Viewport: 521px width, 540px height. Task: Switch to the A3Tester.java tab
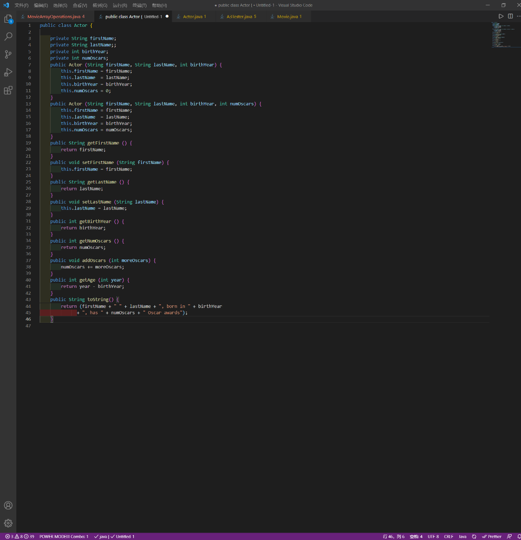pyautogui.click(x=241, y=16)
